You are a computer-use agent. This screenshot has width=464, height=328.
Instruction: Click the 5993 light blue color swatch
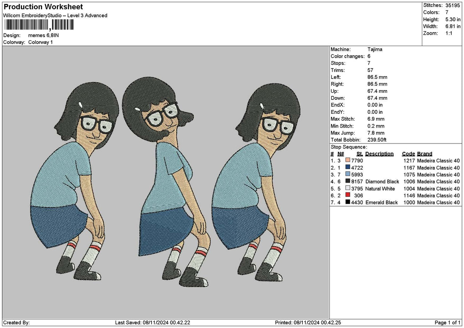point(348,174)
